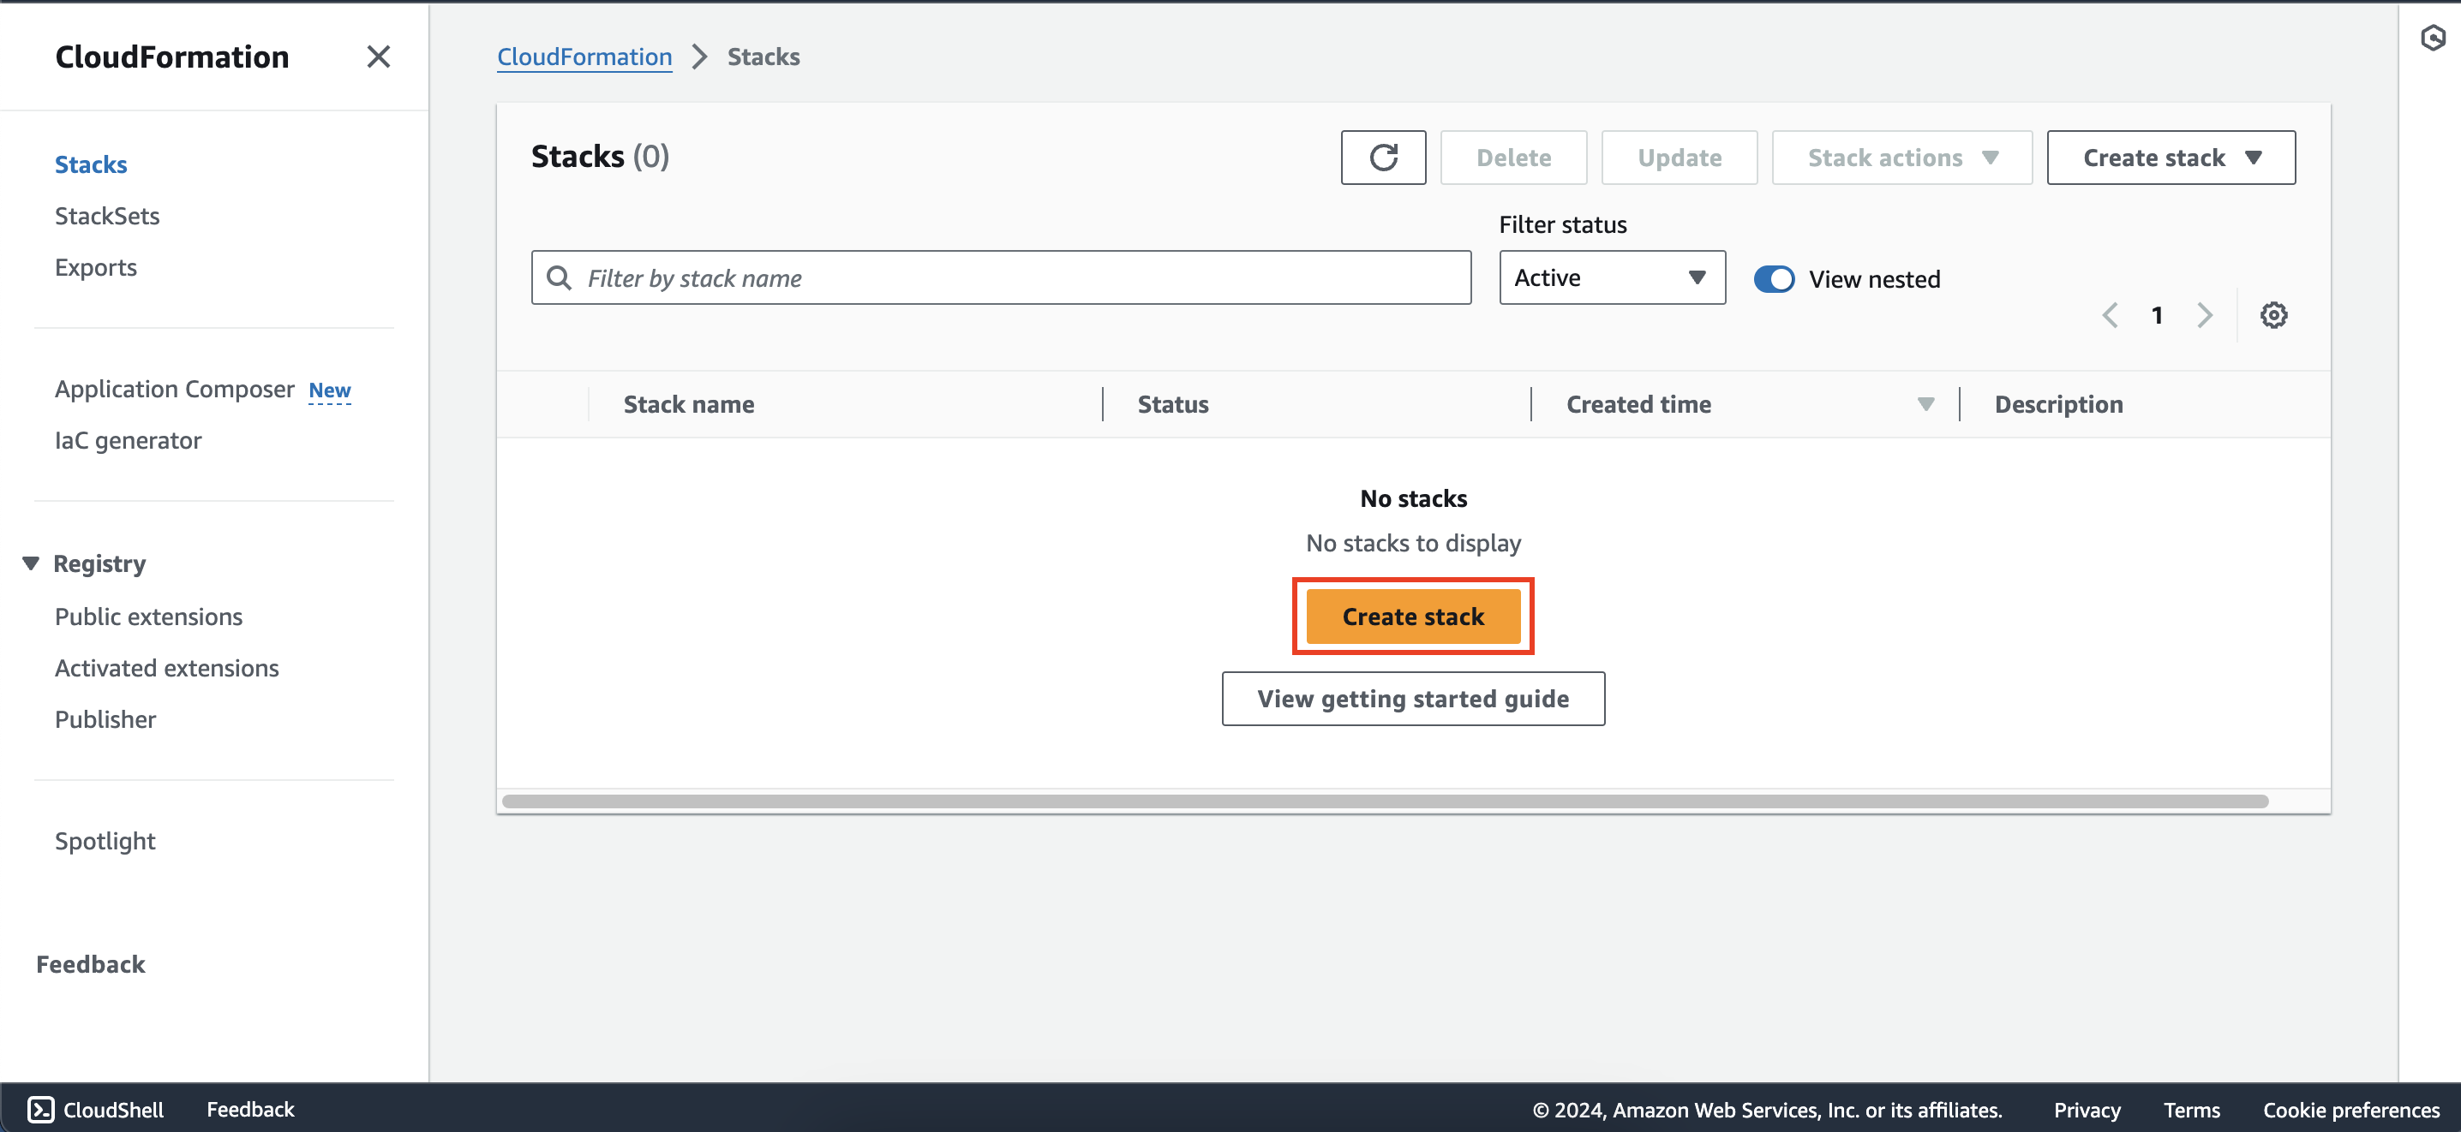Open the Create stack dropdown in header
Viewport: 2461px width, 1132px height.
[2171, 158]
